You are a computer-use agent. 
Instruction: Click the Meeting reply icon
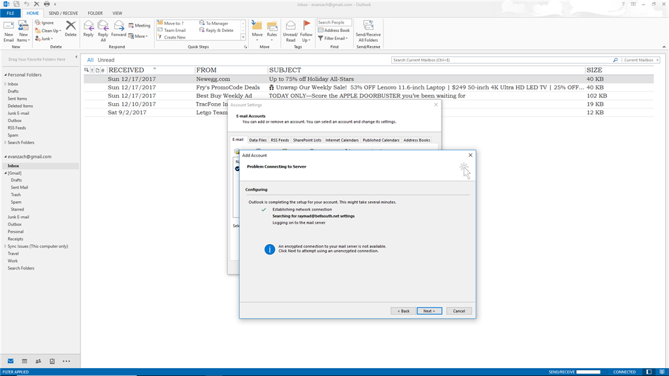point(131,25)
